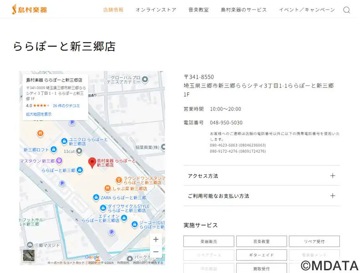Select the リペア受付 service button
The height and width of the screenshot is (273, 364).
click(314, 242)
